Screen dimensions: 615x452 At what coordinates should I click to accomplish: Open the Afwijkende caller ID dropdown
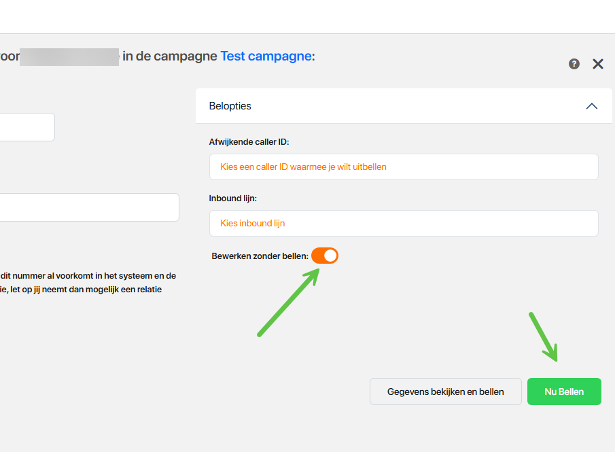pos(404,167)
